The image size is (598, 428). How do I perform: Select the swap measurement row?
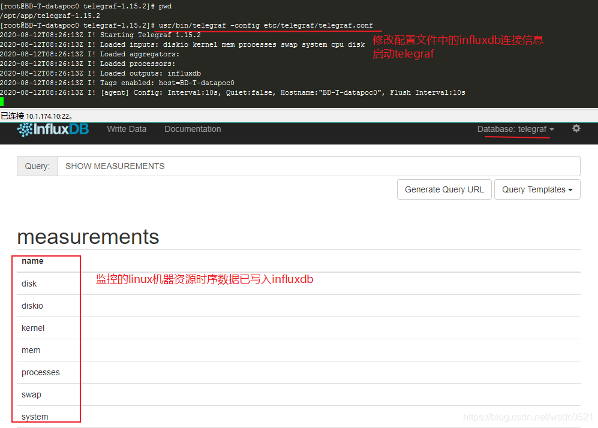[x=299, y=394]
